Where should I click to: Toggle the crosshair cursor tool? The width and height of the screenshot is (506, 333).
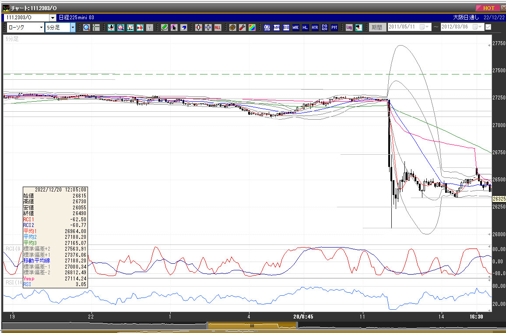[x=96, y=28]
